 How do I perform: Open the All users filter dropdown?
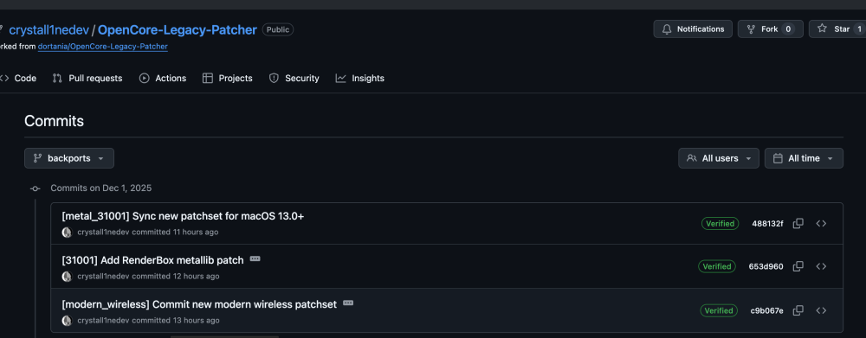(x=719, y=158)
